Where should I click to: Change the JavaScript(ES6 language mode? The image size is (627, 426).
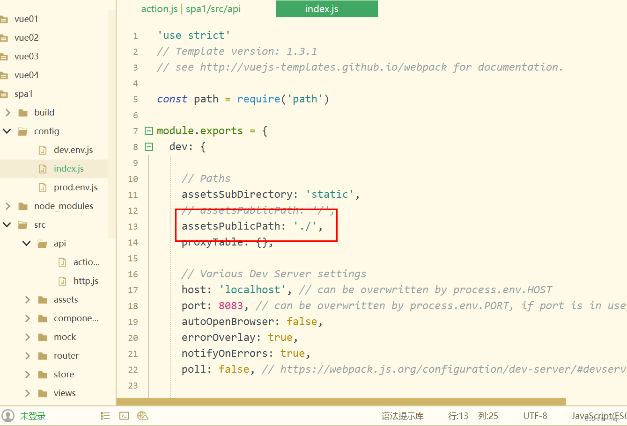[599, 416]
